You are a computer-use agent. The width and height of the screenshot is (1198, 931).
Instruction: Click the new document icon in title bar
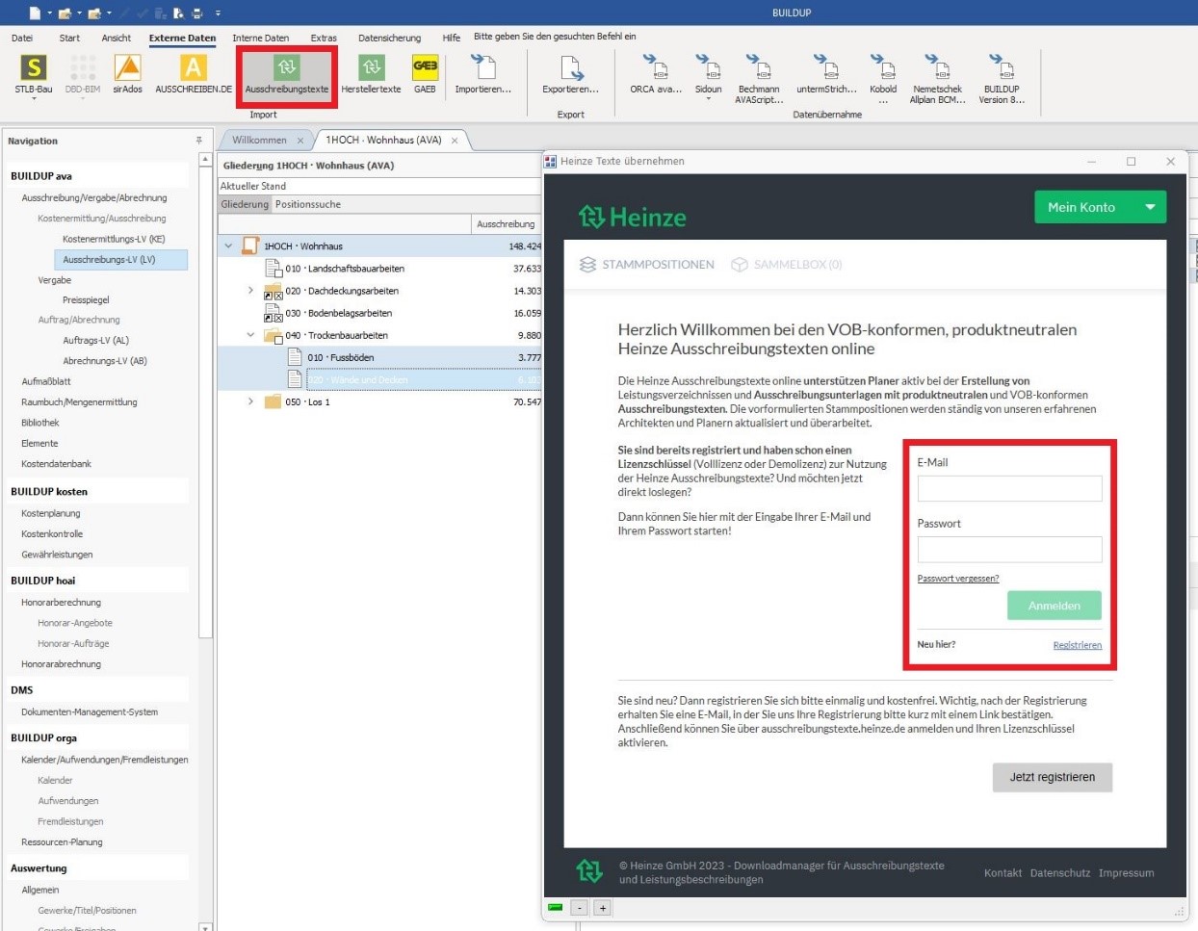[36, 13]
